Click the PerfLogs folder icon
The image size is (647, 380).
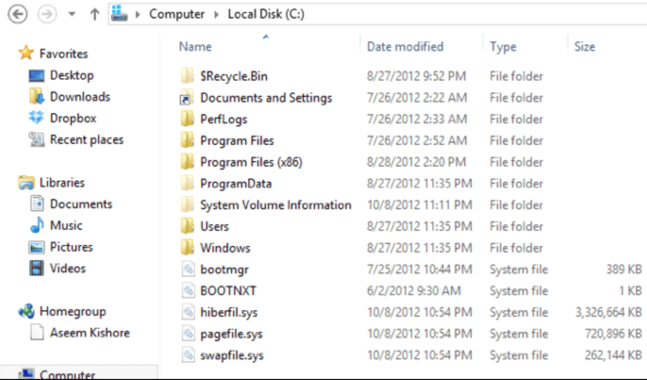[x=187, y=119]
